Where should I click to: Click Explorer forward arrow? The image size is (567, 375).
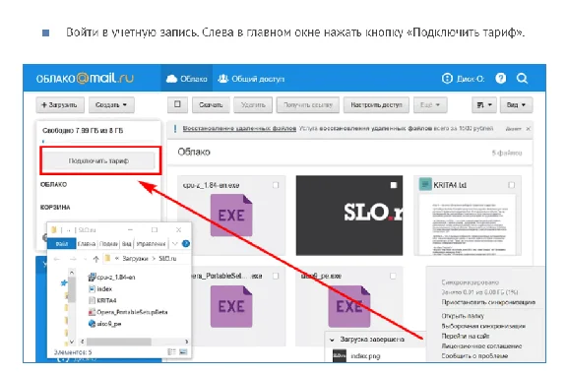point(73,259)
